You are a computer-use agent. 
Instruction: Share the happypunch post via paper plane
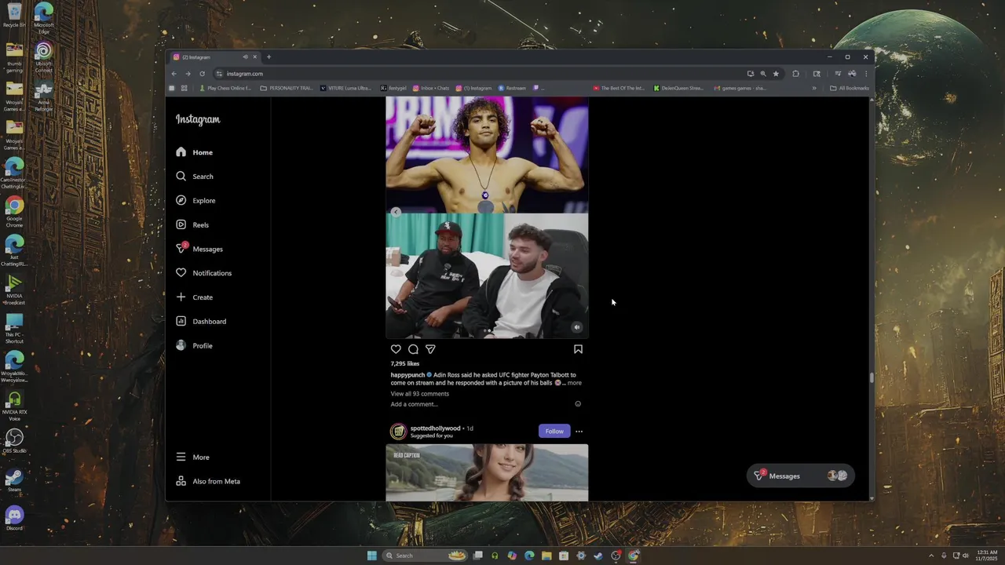[x=430, y=349]
